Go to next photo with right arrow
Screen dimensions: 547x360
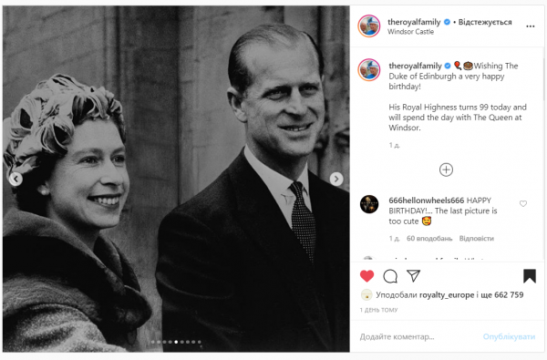pos(336,179)
